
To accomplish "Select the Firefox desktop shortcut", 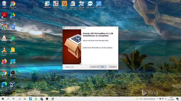I will click(4, 63).
